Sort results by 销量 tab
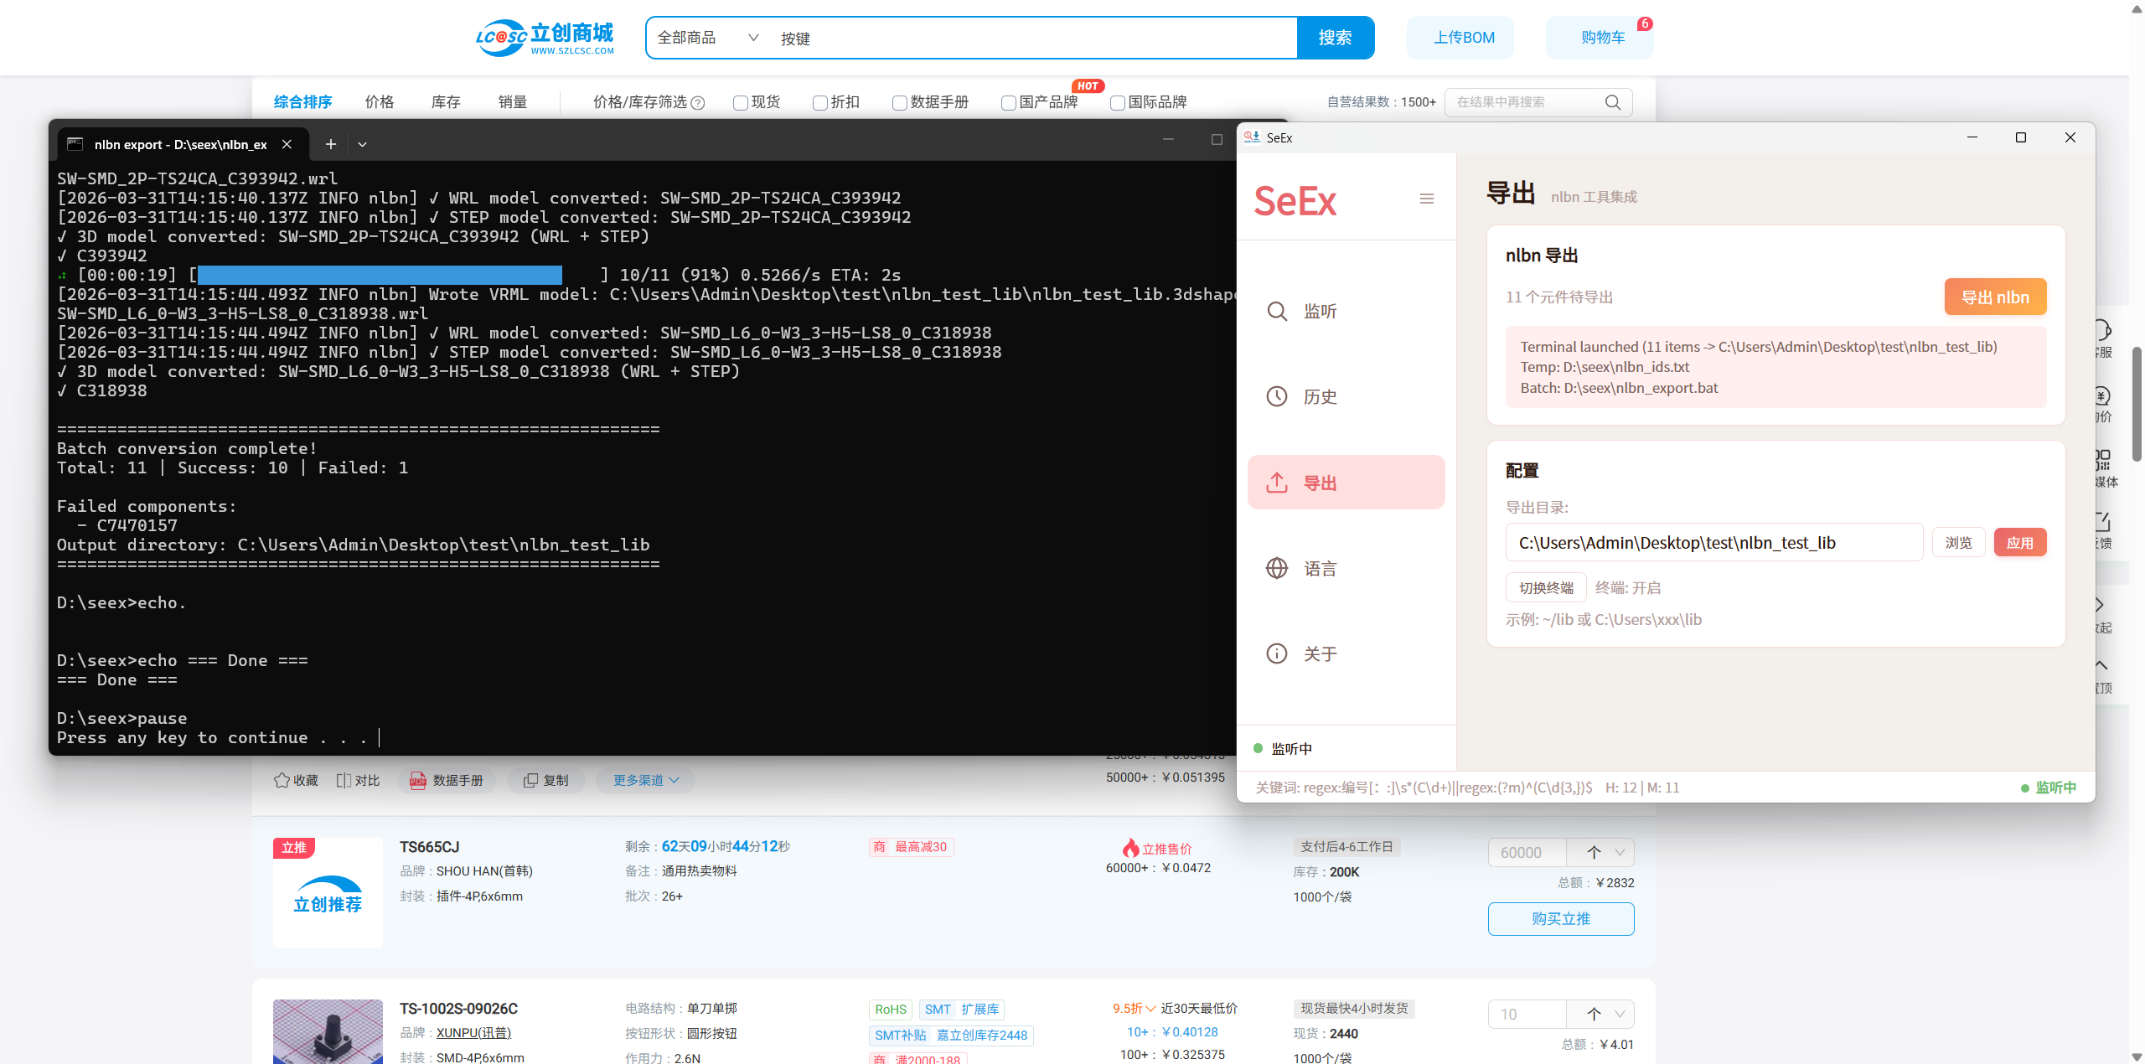The width and height of the screenshot is (2145, 1064). tap(512, 102)
